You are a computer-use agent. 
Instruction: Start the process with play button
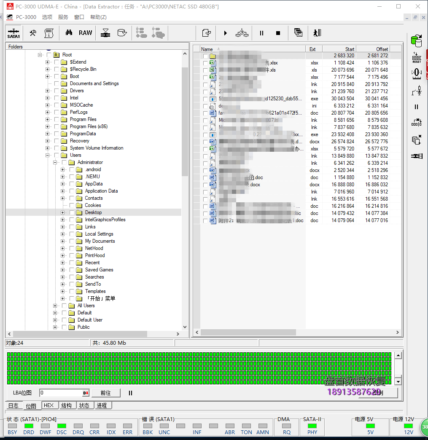click(225, 33)
